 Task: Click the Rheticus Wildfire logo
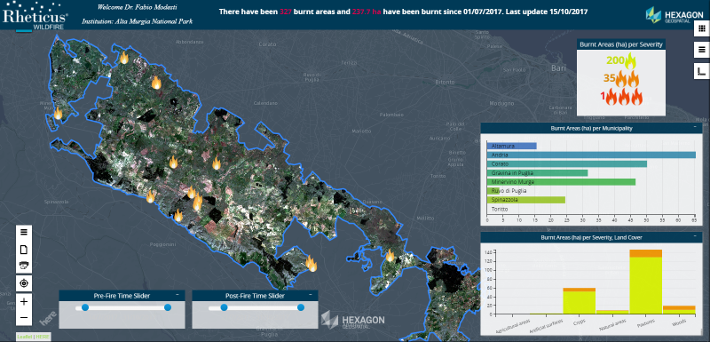pos(35,17)
